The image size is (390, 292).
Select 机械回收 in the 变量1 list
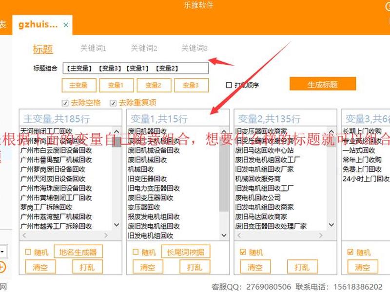(141, 169)
